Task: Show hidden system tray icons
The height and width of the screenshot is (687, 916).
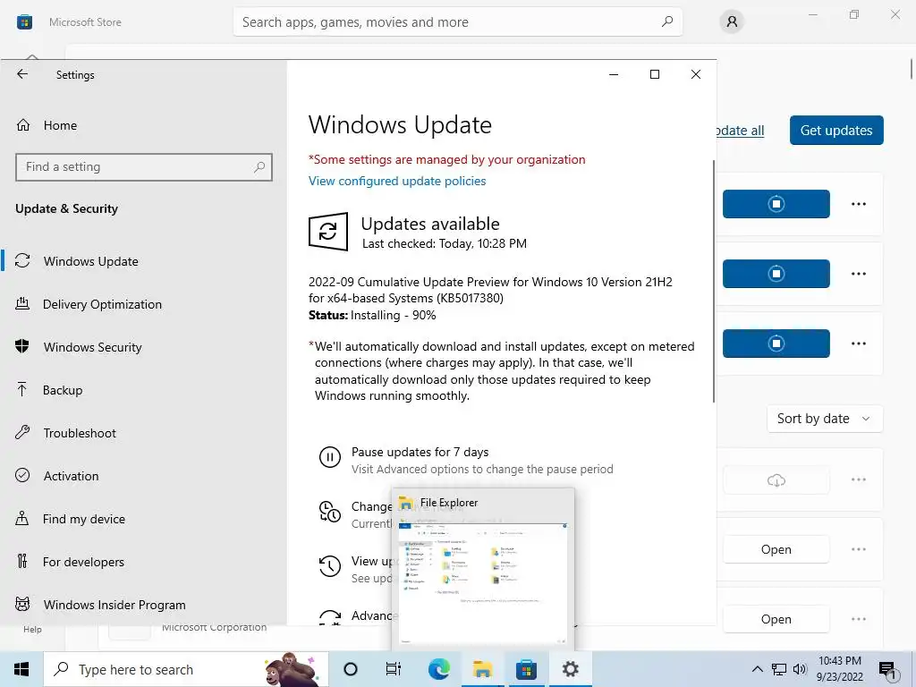Action: (x=757, y=669)
